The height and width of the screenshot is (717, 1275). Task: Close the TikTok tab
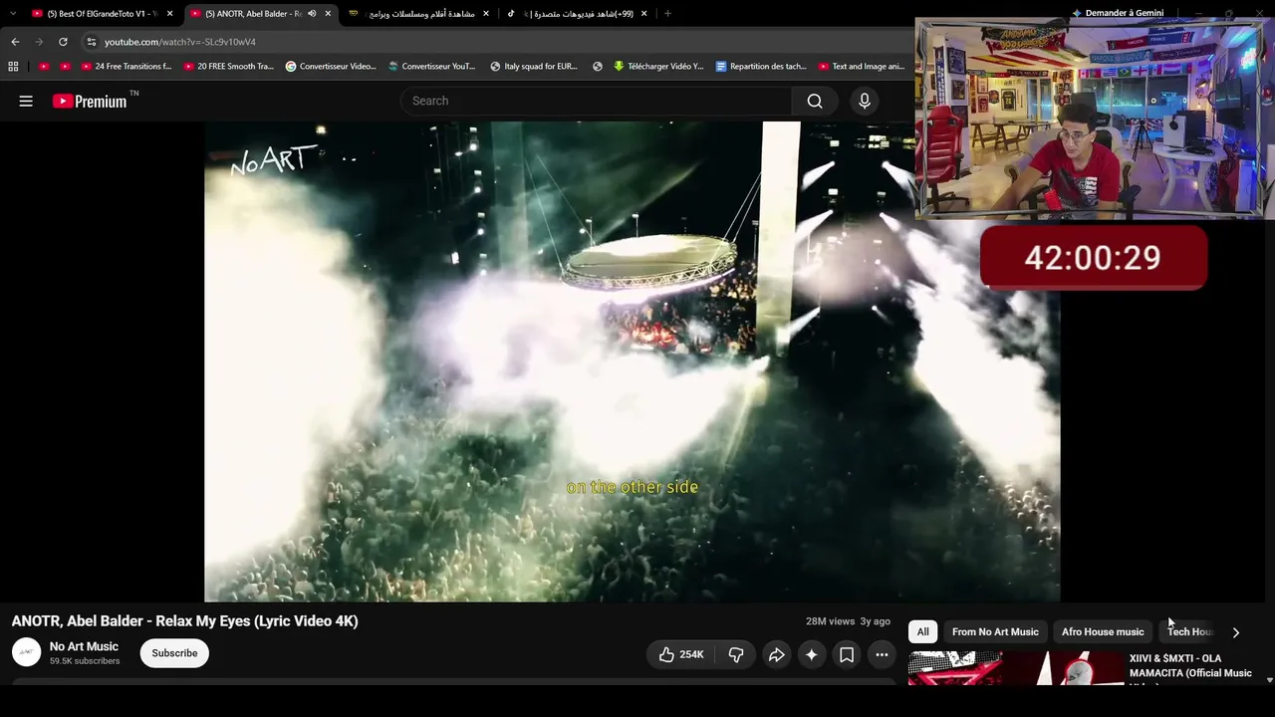click(643, 14)
